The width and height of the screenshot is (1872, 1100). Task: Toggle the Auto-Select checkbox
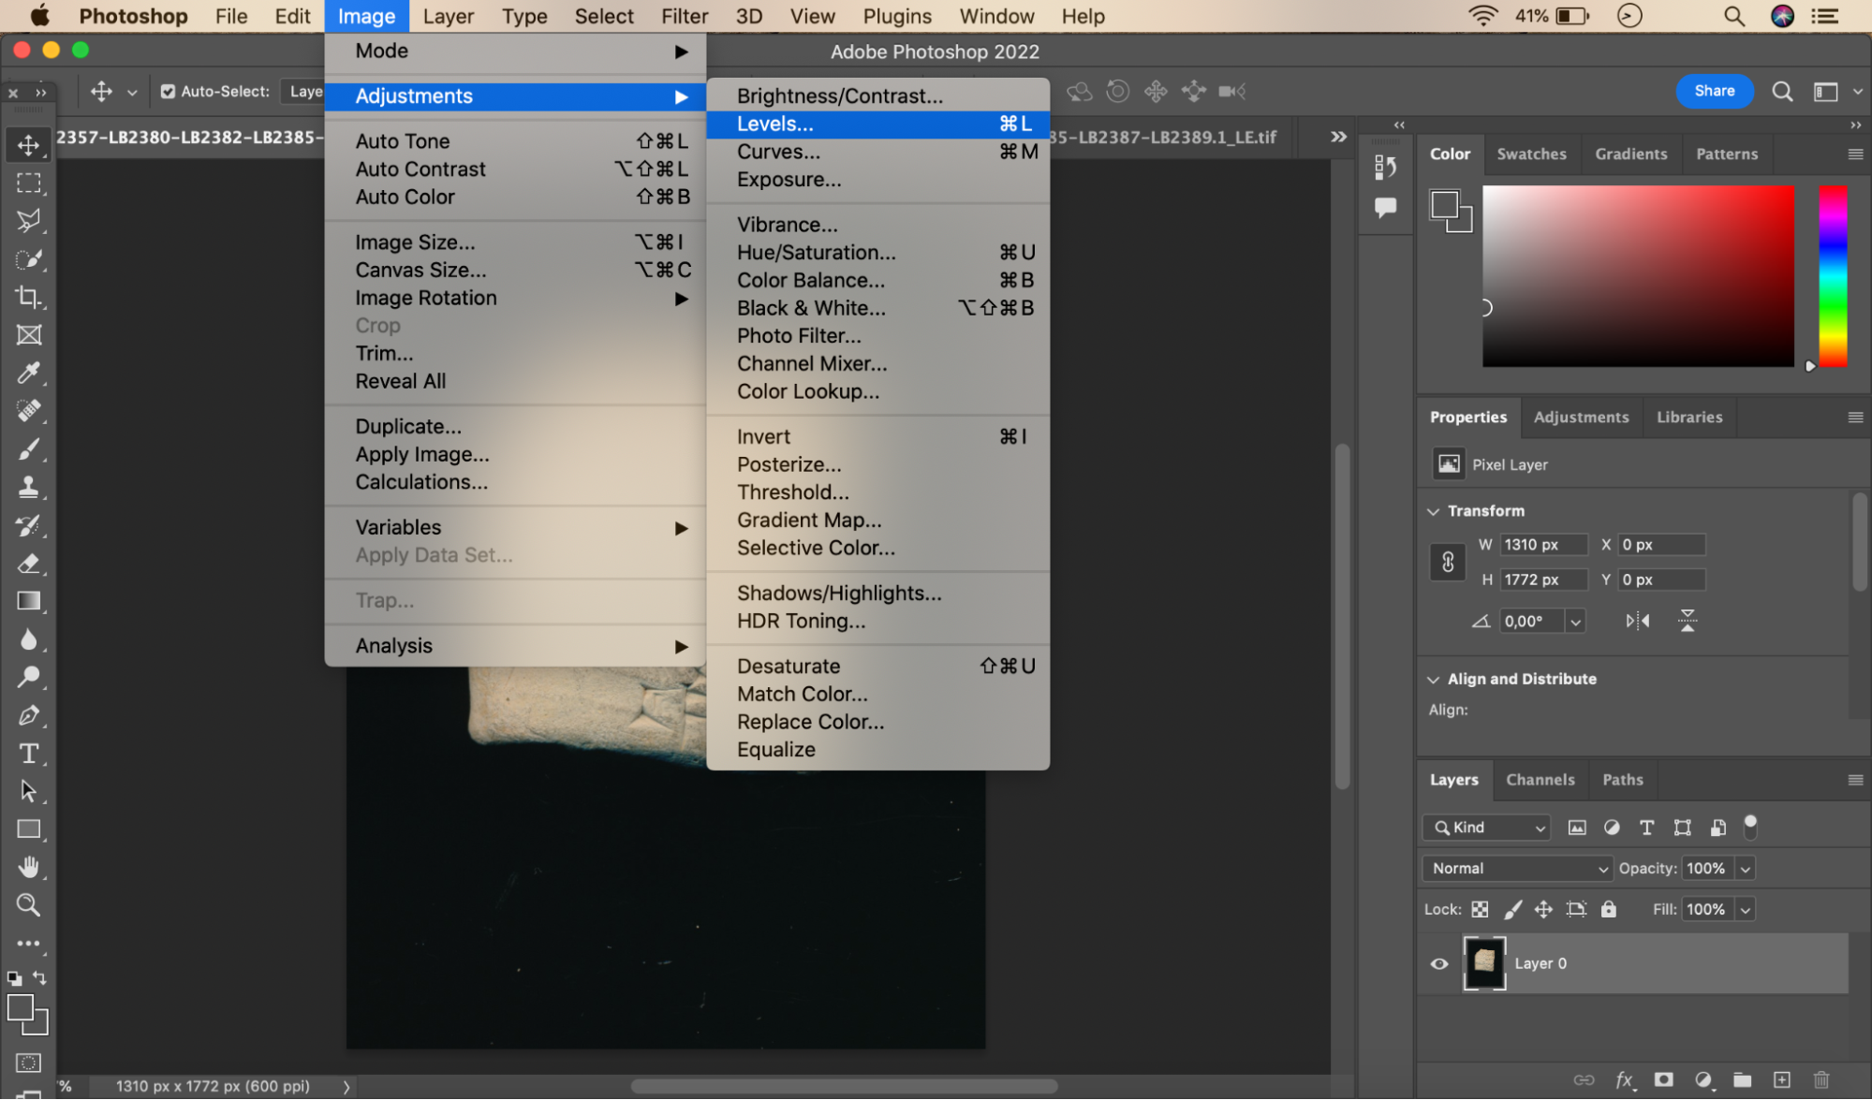coord(168,92)
